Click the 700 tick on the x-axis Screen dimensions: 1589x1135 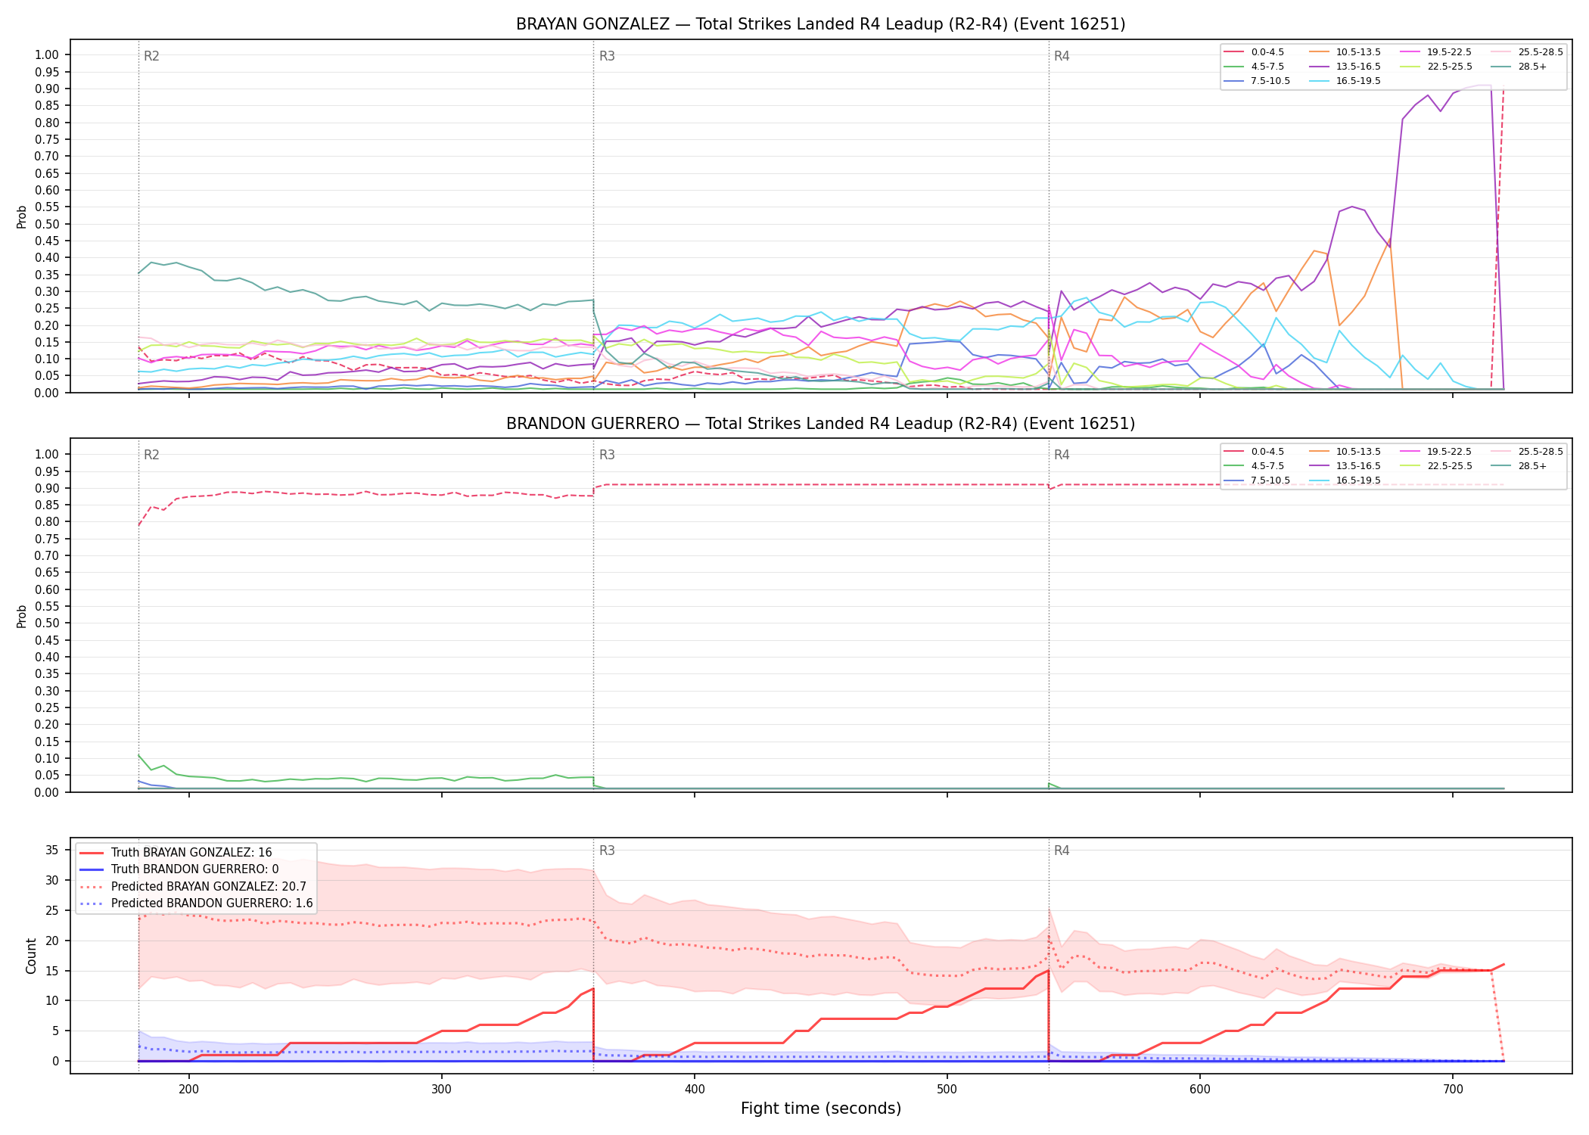point(1453,1089)
